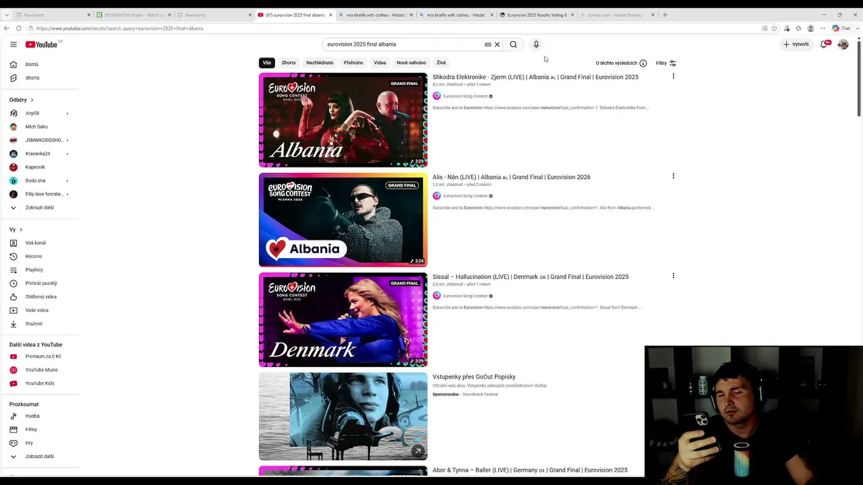Viewport: 863px width, 485px height.
Task: Open Alis - Nân Albania Eurovision 2026 title
Action: (x=511, y=177)
